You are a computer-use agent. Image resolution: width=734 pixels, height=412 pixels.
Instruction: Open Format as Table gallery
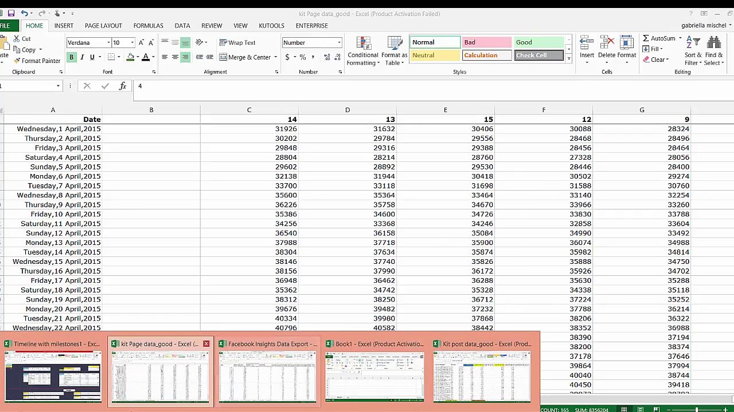pos(395,51)
